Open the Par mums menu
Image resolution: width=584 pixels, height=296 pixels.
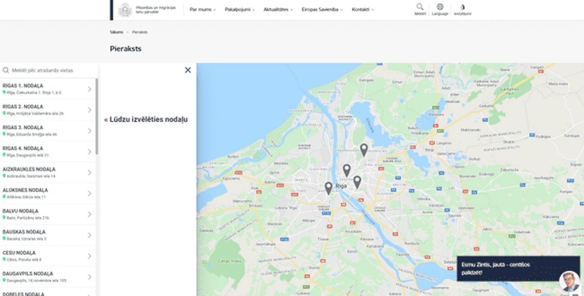[203, 10]
